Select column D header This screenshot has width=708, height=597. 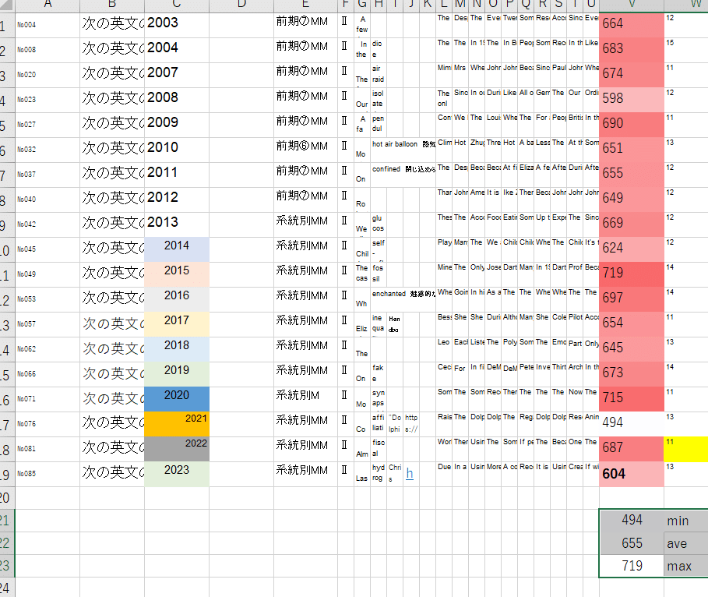(241, 5)
